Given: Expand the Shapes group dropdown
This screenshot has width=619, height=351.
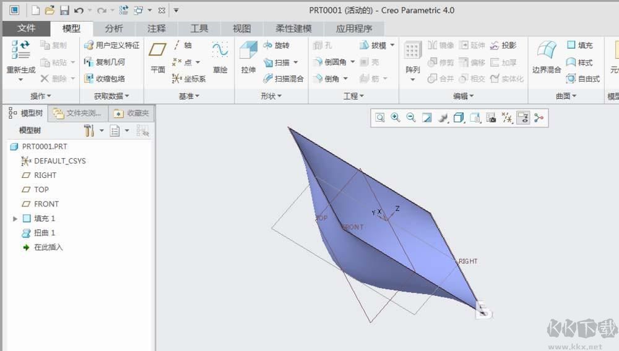Looking at the screenshot, I should pos(271,96).
